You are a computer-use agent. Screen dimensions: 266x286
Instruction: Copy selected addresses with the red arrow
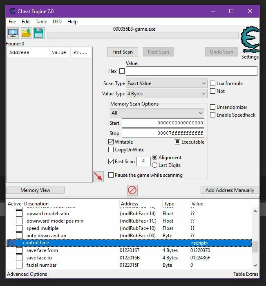click(x=98, y=177)
